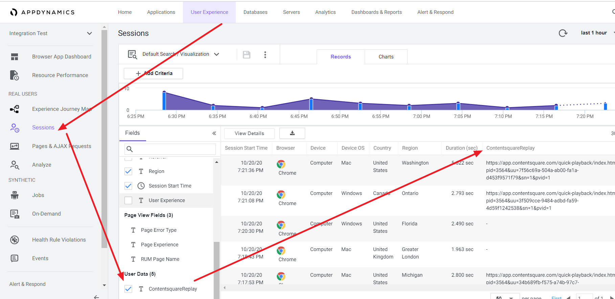Image resolution: width=615 pixels, height=299 pixels.
Task: Click Chrome icon in Greater London row
Action: coord(281,251)
